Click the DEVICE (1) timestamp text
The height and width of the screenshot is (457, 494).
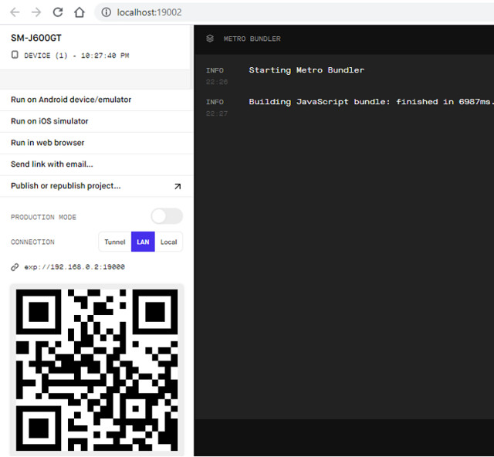coord(76,56)
